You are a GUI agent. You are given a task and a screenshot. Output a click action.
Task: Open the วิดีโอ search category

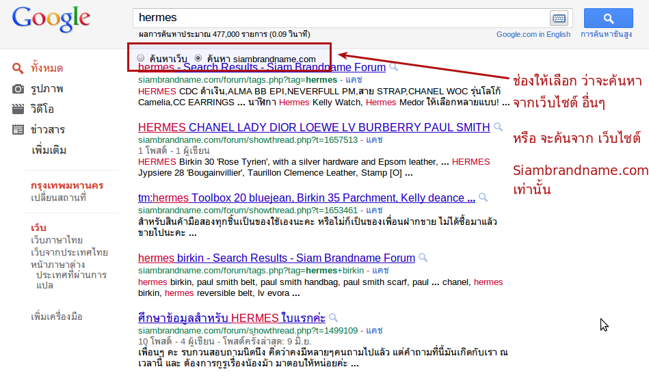coord(42,109)
